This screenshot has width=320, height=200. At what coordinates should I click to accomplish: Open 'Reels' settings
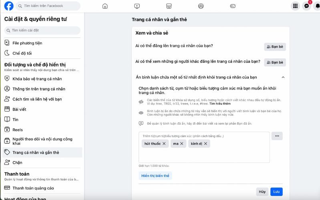[42, 130]
